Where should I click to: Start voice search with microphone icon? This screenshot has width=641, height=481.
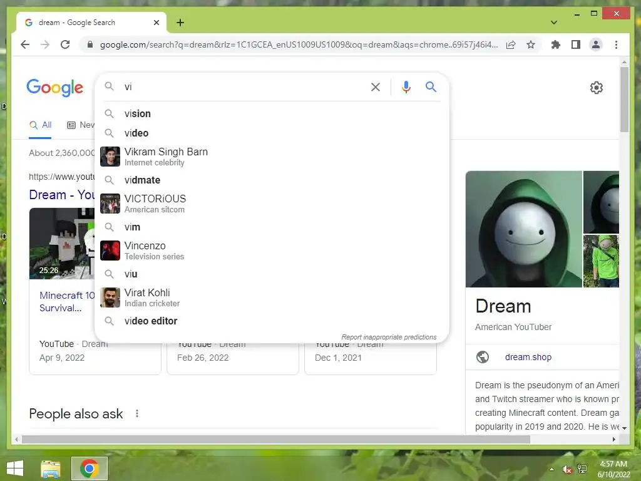pos(406,86)
